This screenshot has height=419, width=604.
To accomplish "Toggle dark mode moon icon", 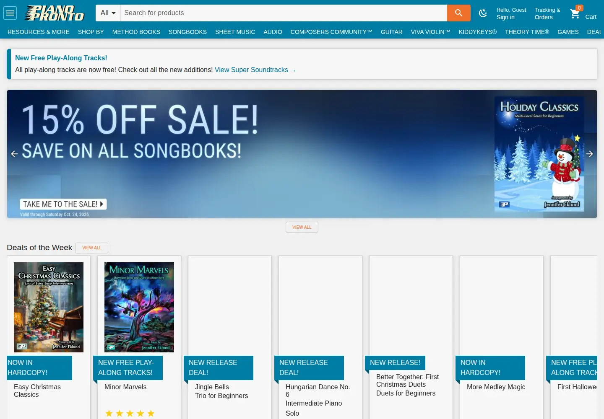I will (x=483, y=13).
